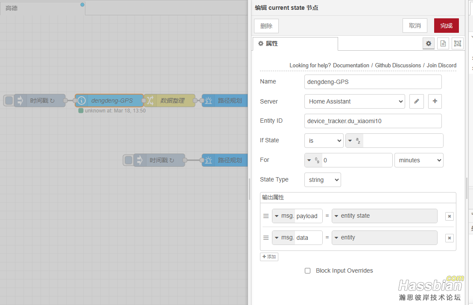
Task: Open the msg. type selector for payload
Action: click(283, 216)
